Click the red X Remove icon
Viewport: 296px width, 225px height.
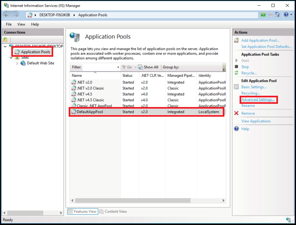click(x=236, y=113)
